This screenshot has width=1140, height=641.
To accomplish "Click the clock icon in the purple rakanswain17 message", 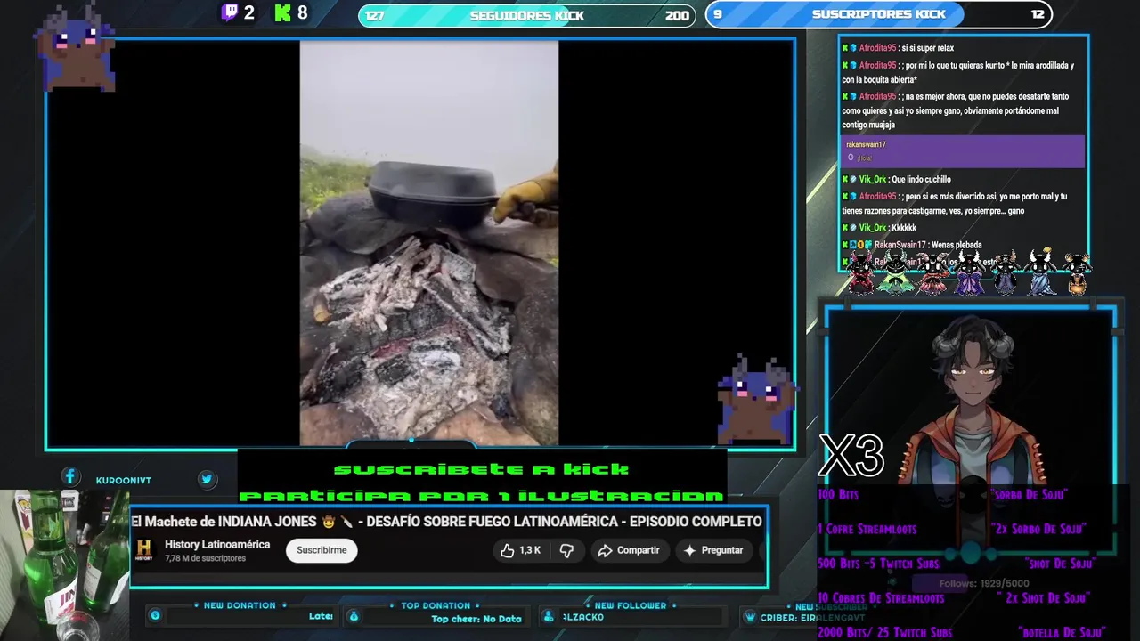I will pyautogui.click(x=851, y=158).
